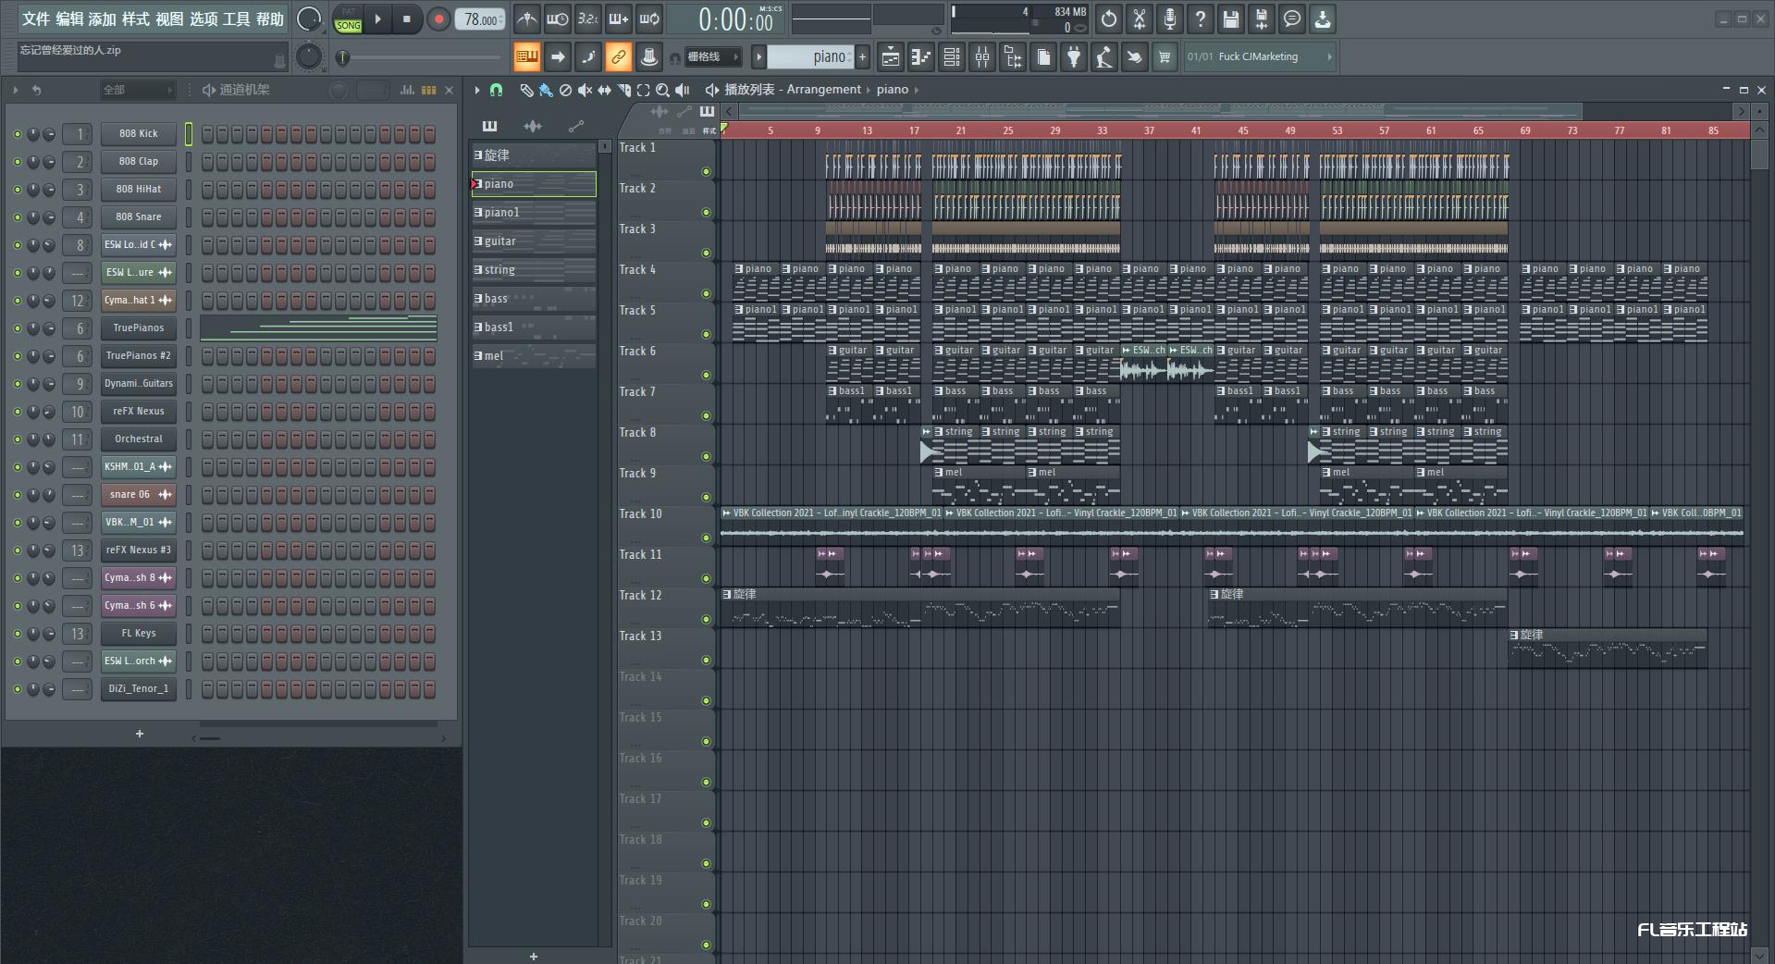Toggle loop recording icon
The height and width of the screenshot is (964, 1775).
pyautogui.click(x=649, y=19)
